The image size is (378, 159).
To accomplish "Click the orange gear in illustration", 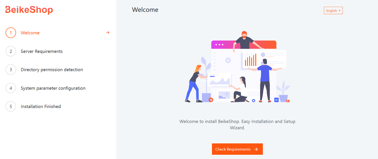I will [x=211, y=100].
